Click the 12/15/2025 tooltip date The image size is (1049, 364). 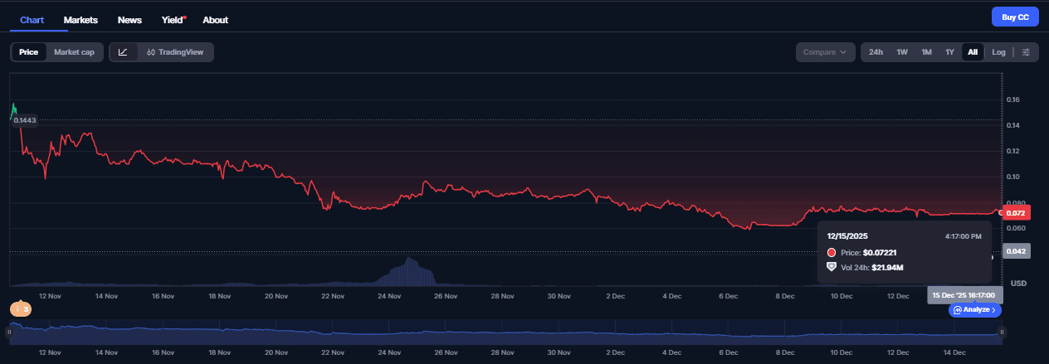[847, 236]
